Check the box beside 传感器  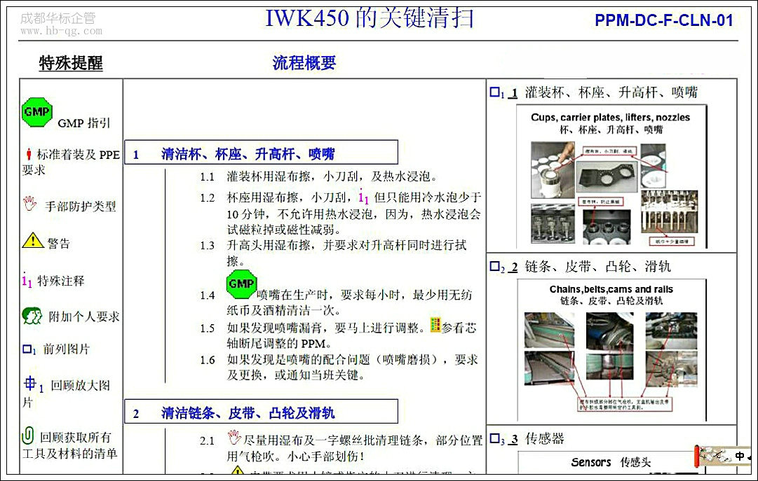click(494, 440)
